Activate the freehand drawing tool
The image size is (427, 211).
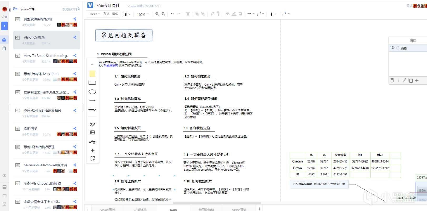92,124
